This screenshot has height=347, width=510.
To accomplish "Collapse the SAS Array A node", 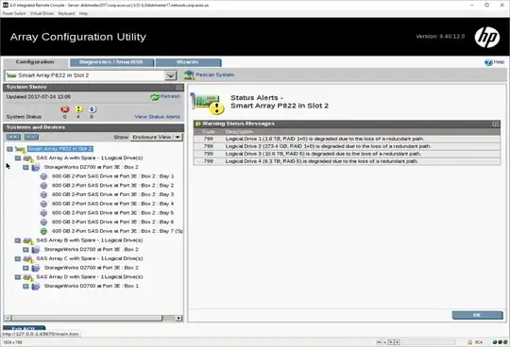I will point(18,158).
